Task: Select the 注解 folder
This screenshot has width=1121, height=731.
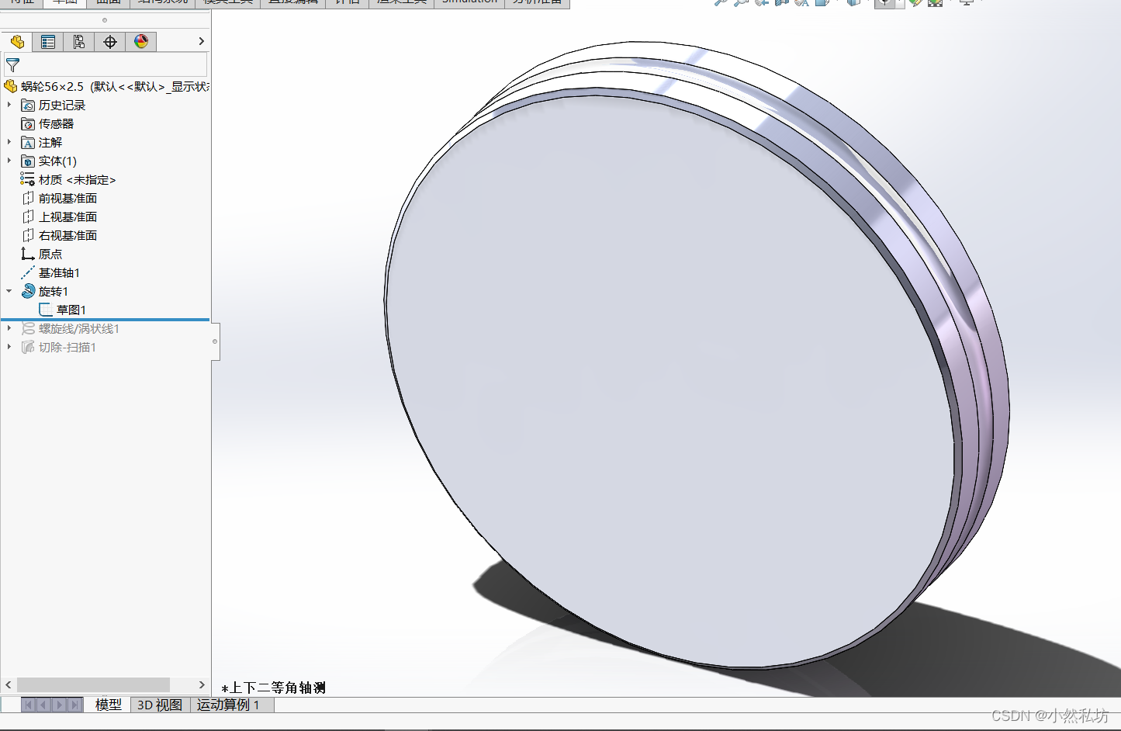Action: (x=50, y=143)
